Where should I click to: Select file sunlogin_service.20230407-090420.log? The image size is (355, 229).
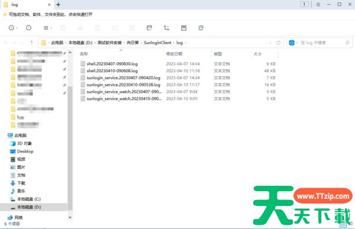click(x=124, y=78)
